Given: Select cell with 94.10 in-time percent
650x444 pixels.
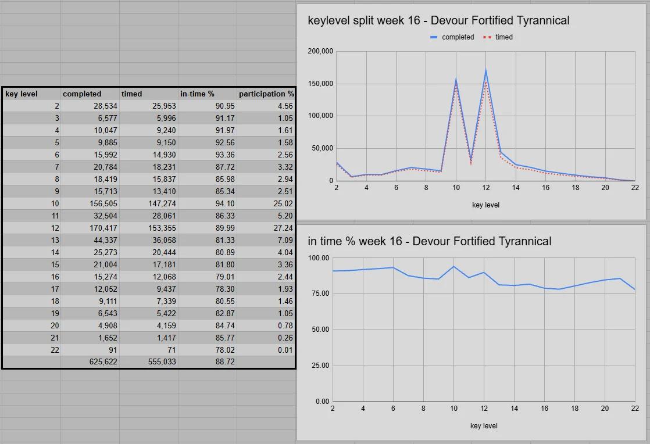Looking at the screenshot, I should click(x=208, y=204).
